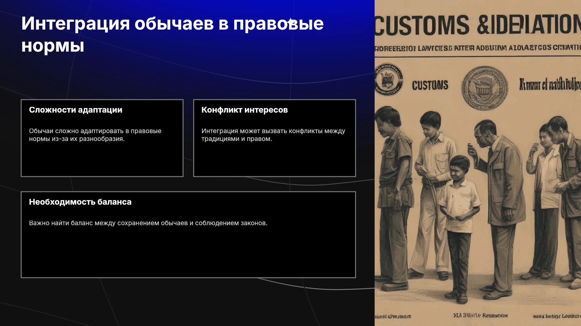This screenshot has height=326, width=581.
Task: Click the text 'Обычаи сложно адаптировать в правовые нормы'
Action: [x=95, y=135]
